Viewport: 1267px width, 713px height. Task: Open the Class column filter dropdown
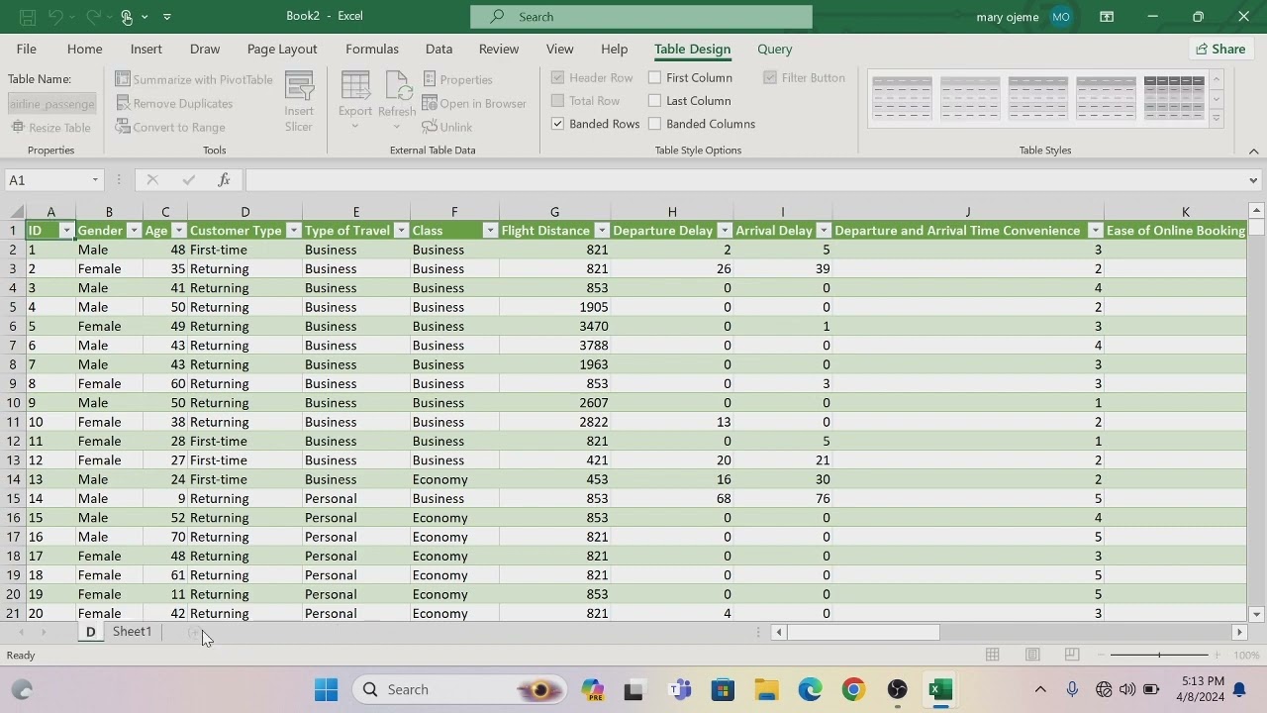point(489,231)
